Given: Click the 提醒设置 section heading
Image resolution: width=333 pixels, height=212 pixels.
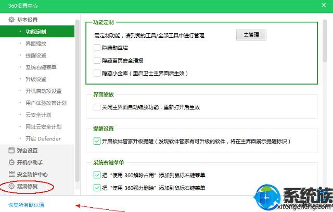Looking at the screenshot, I should click(x=104, y=129).
